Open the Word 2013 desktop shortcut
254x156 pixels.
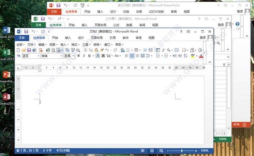(x=6, y=32)
